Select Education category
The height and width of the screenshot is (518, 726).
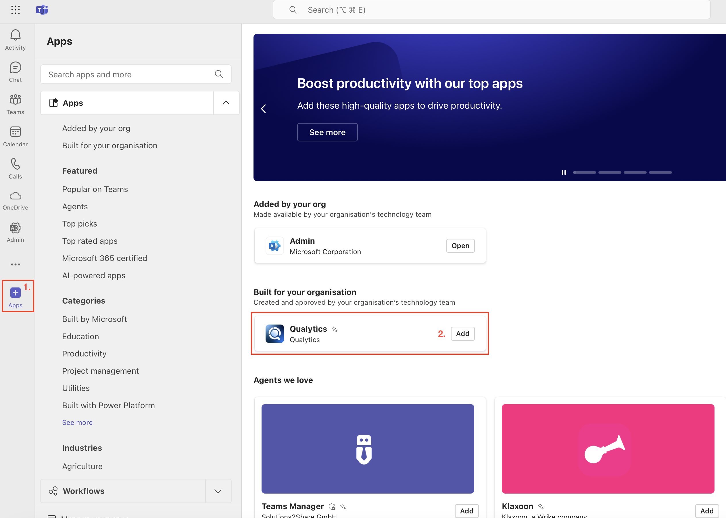click(80, 336)
